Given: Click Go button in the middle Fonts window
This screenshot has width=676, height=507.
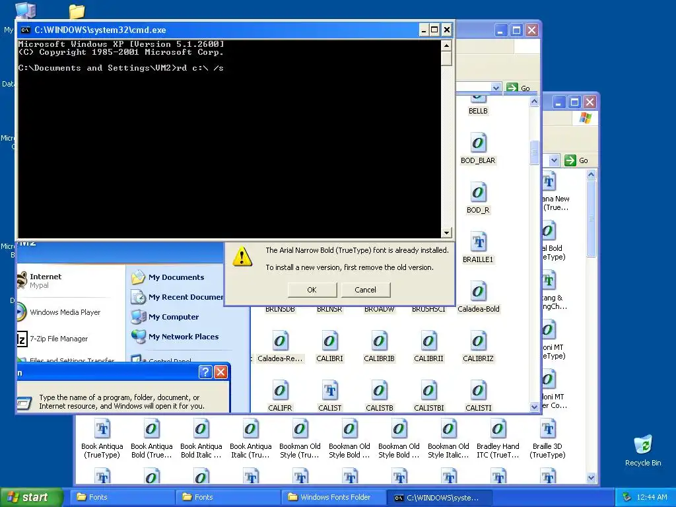Looking at the screenshot, I should point(519,88).
